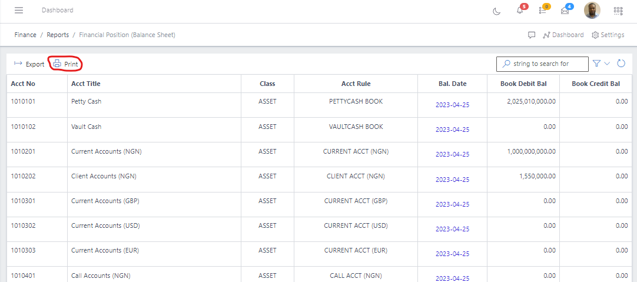Export the balance sheet report
637x282 pixels.
[29, 64]
